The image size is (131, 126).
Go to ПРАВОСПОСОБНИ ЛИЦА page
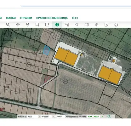click(52, 18)
